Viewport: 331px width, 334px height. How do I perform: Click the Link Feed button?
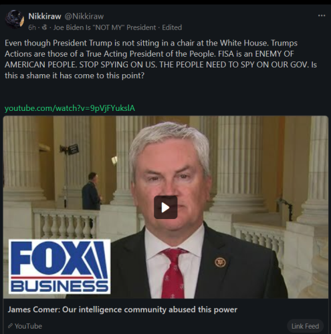coord(305,326)
